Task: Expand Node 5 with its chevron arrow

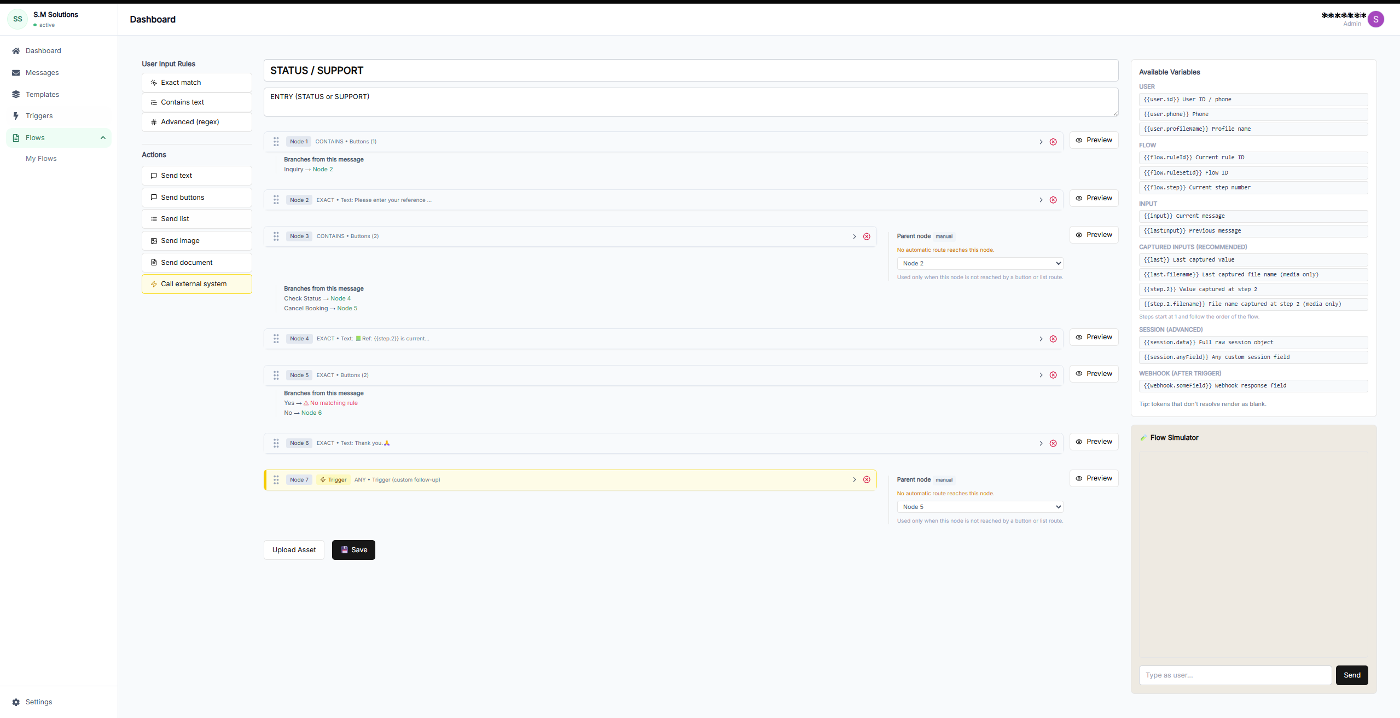Action: (1041, 375)
